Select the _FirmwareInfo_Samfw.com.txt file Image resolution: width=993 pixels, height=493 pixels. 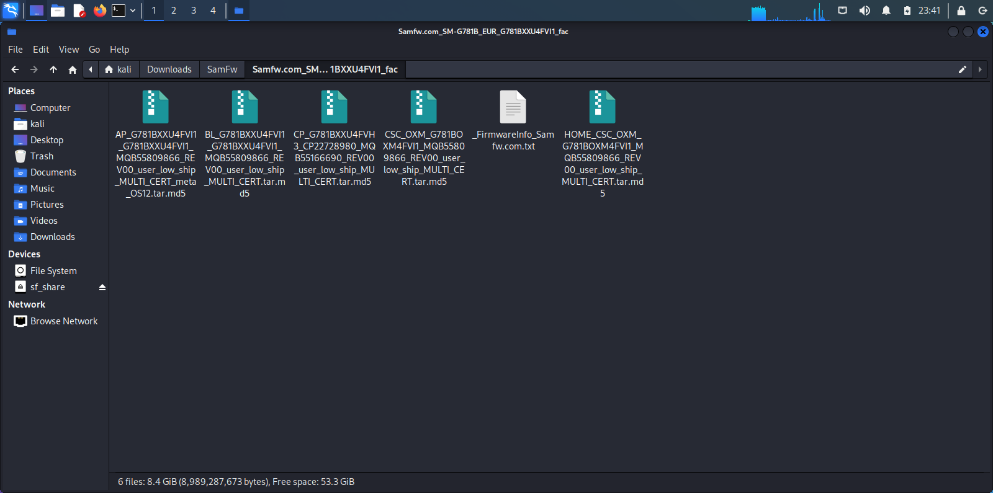[x=513, y=121]
